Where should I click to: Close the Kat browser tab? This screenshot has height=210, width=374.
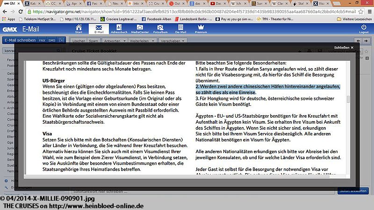pos(40,4)
